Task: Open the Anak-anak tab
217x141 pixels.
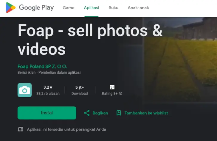Action: (x=138, y=8)
